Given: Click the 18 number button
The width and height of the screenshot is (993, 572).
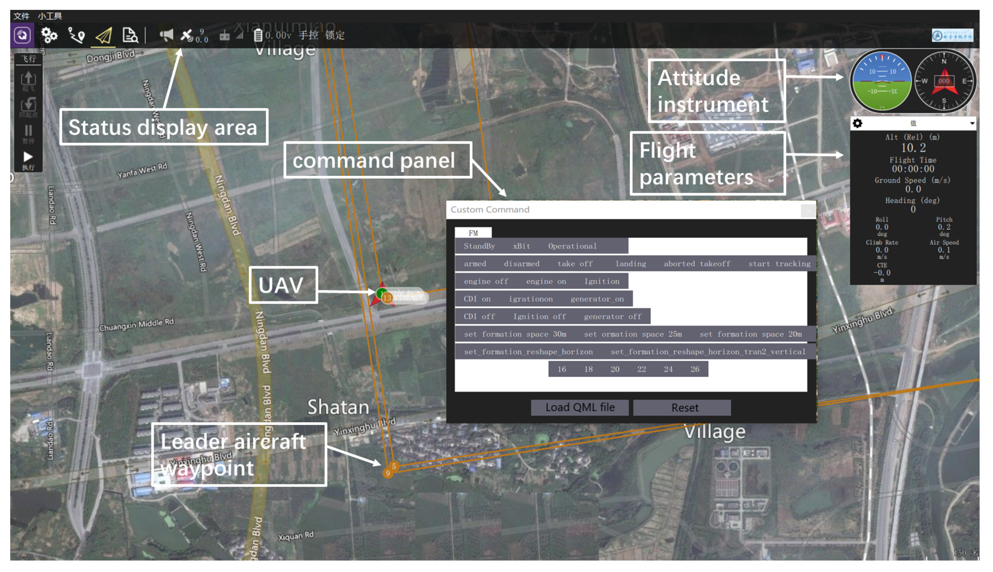Looking at the screenshot, I should [x=588, y=369].
